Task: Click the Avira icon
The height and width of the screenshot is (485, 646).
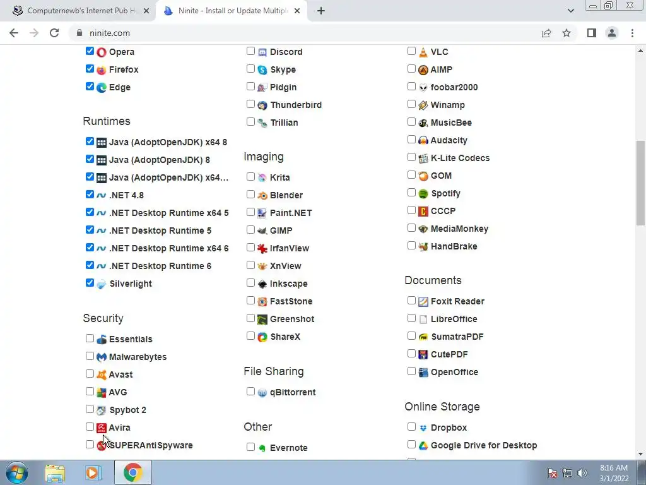Action: [102, 428]
